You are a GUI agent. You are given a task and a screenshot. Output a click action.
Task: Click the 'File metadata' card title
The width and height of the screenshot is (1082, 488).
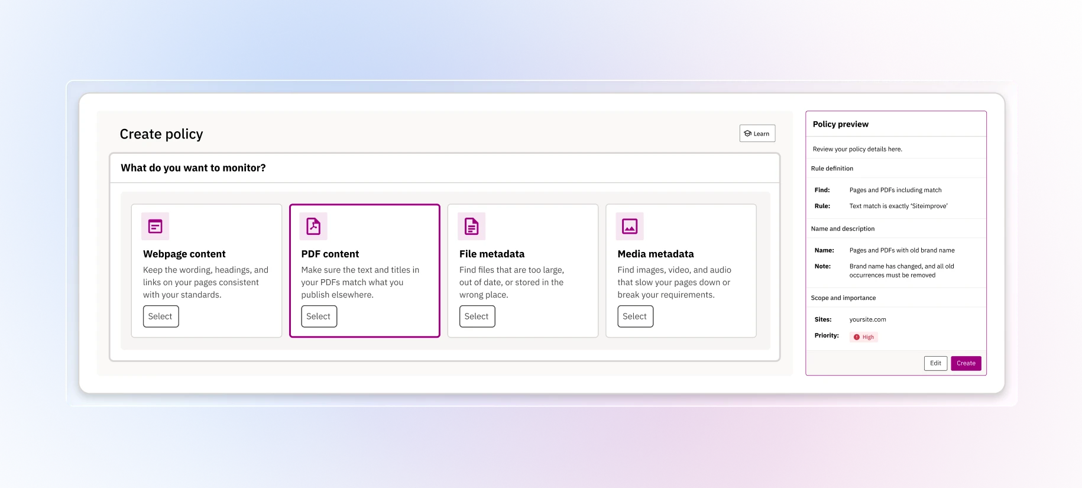coord(492,254)
